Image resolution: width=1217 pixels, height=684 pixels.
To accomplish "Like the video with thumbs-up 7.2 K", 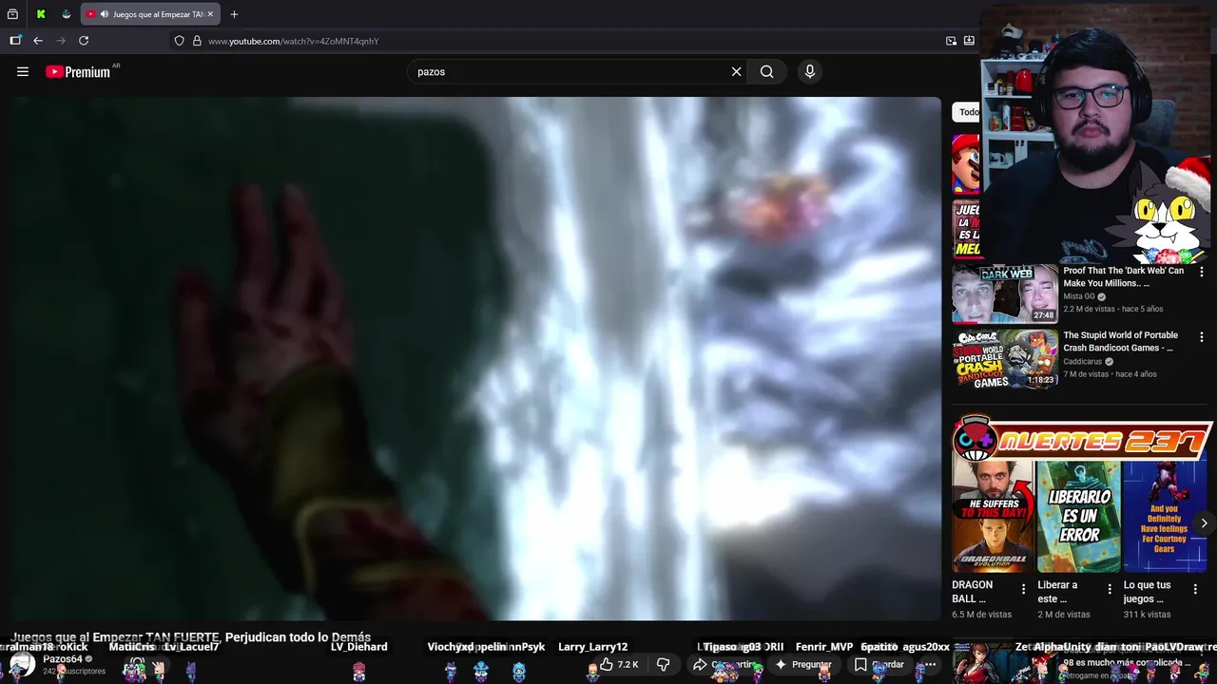I will [618, 664].
